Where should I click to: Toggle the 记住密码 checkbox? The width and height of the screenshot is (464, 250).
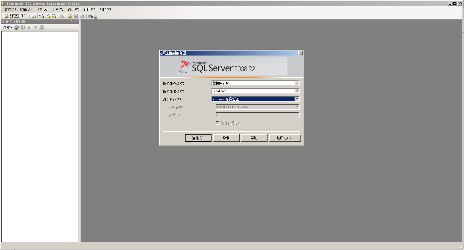point(218,123)
